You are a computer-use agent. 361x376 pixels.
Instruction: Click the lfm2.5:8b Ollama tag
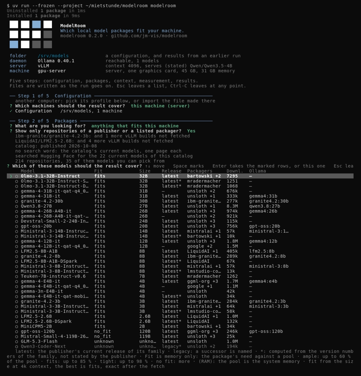(262, 251)
